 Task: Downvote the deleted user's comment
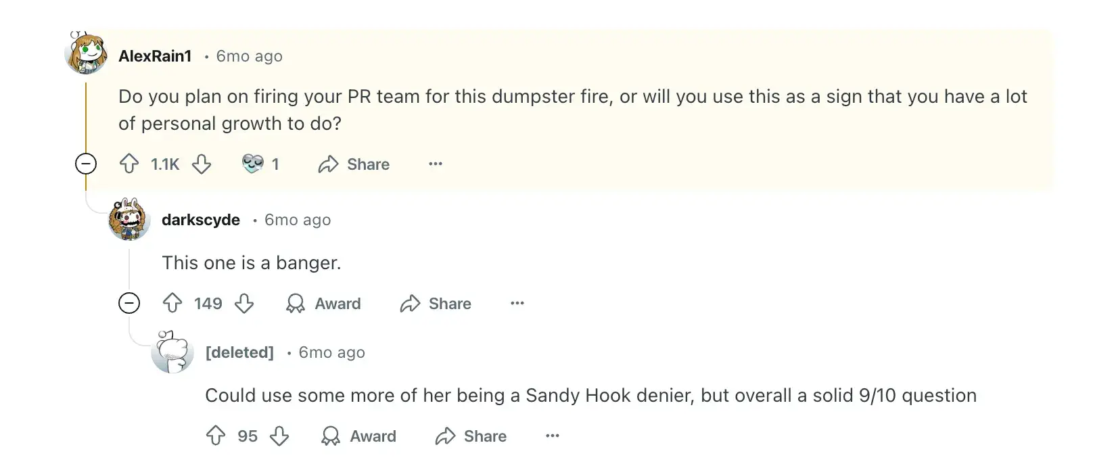(279, 436)
